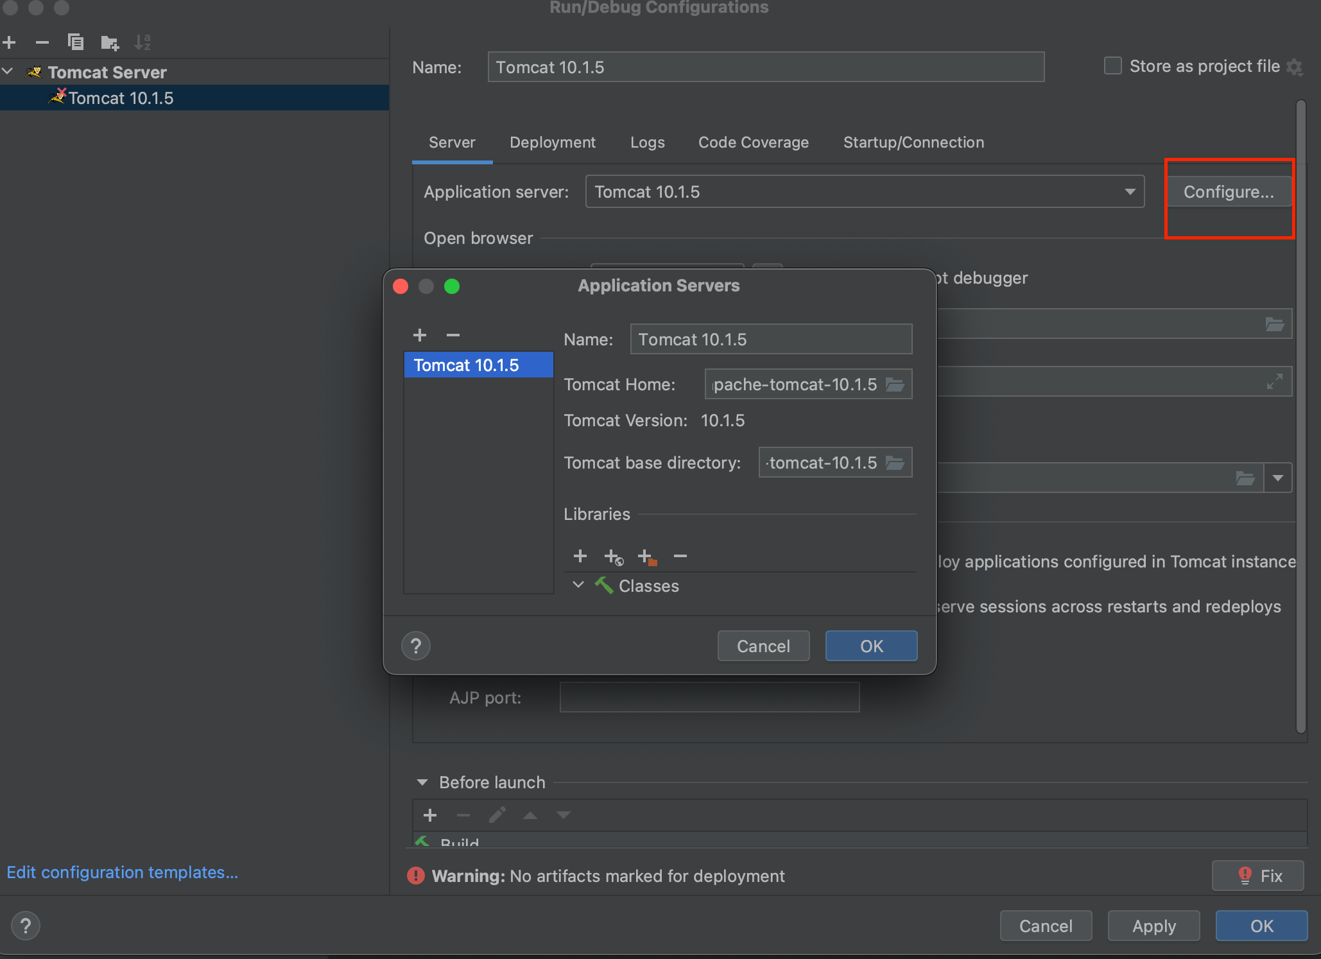Image resolution: width=1321 pixels, height=959 pixels.
Task: Focus Name field in Application Servers dialog
Action: tap(771, 339)
